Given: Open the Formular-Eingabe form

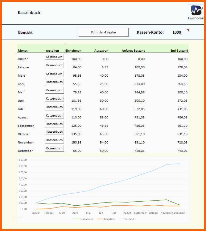Looking at the screenshot, I should click(103, 32).
